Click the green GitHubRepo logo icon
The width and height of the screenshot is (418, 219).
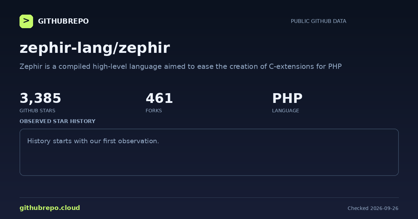26,21
